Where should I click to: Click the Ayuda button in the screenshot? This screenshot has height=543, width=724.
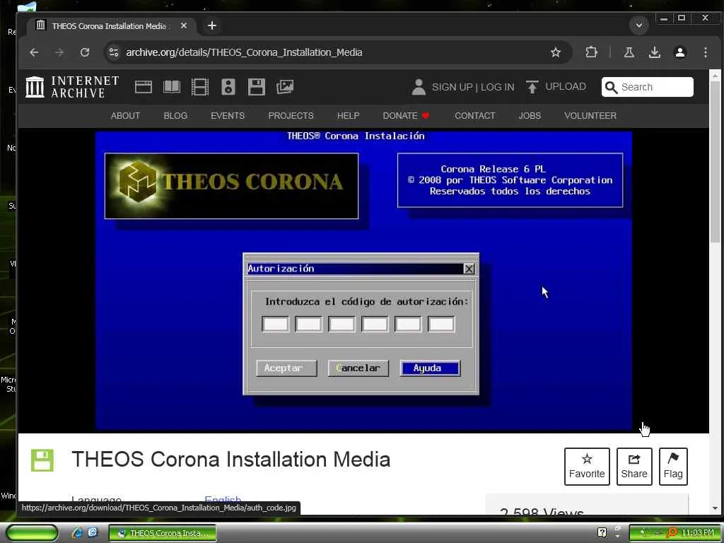[430, 368]
